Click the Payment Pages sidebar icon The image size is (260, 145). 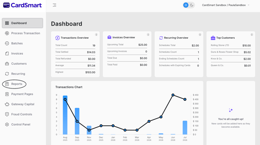point(7,94)
